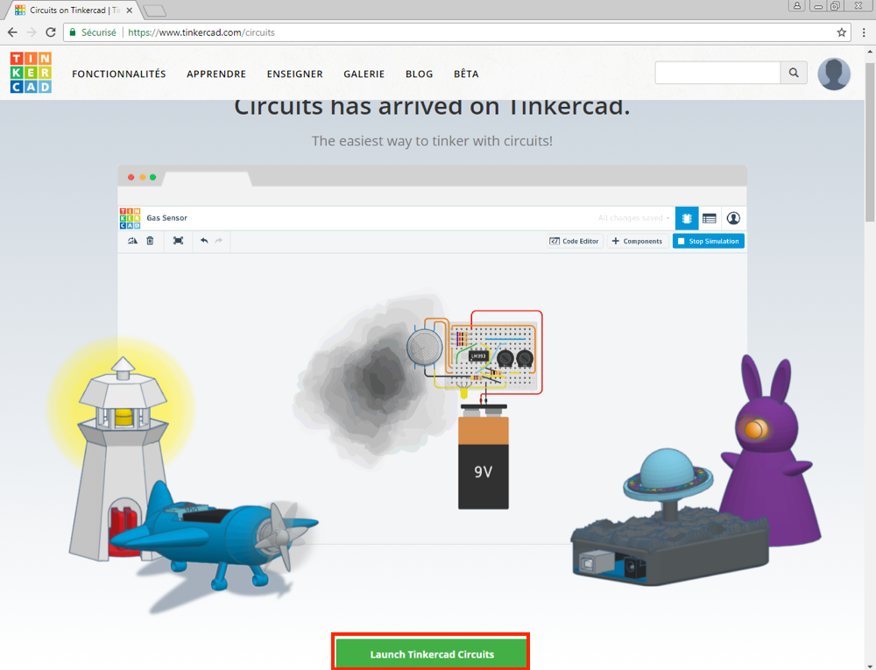Minimize the Chrome window
876x670 pixels.
tap(818, 5)
